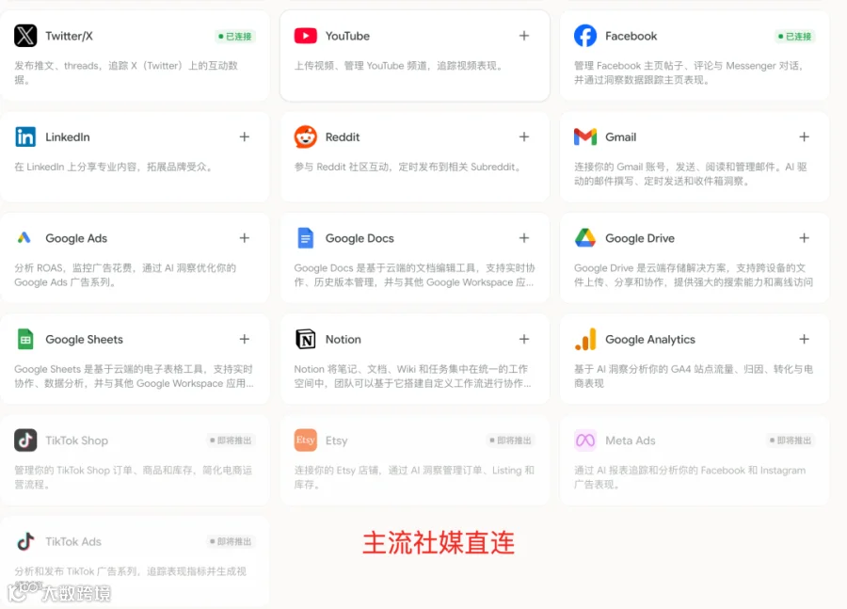
Task: Click the Twitter/X logo icon
Action: point(25,36)
